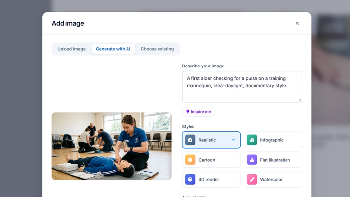Click the lightbulb icon on Inspire me
The height and width of the screenshot is (197, 350).
188,112
